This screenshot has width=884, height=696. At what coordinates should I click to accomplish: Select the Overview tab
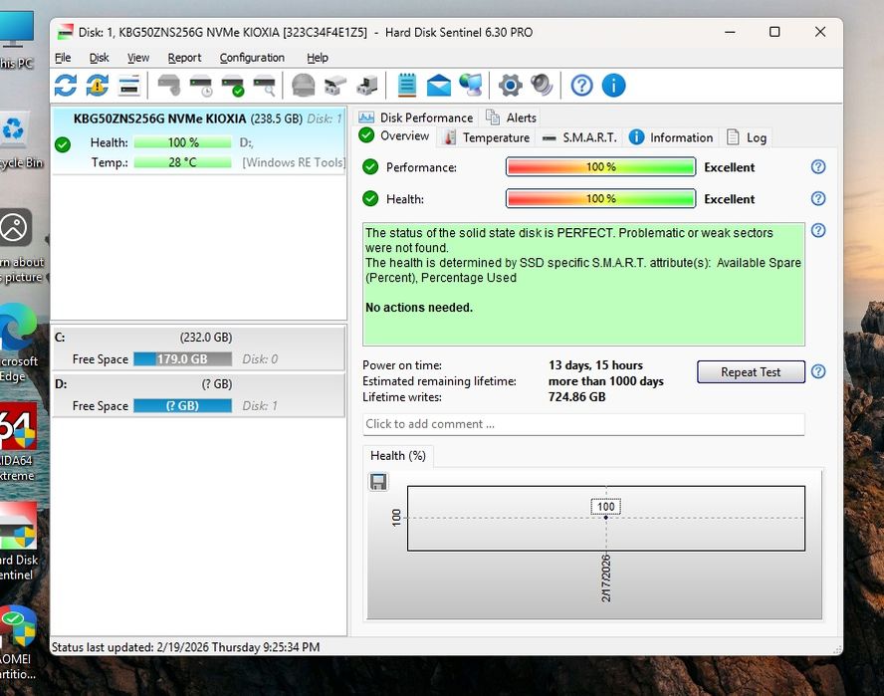click(x=394, y=136)
